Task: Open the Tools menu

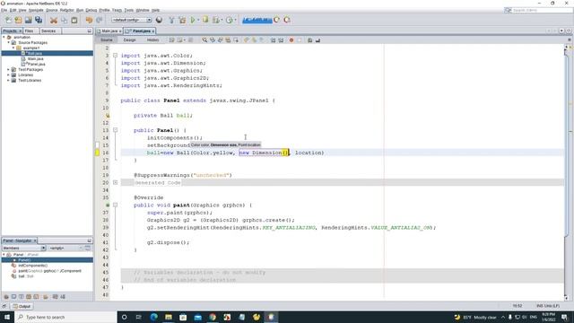Action: (129, 10)
